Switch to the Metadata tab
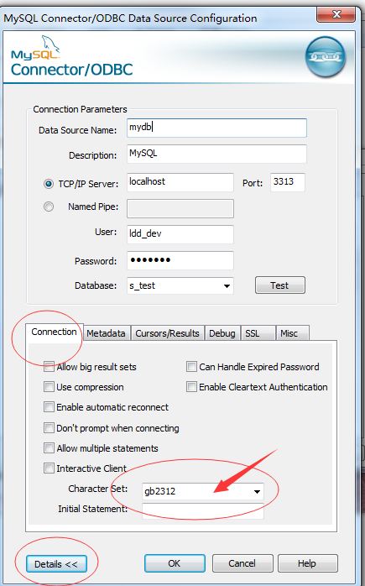365x586 pixels. tap(106, 333)
